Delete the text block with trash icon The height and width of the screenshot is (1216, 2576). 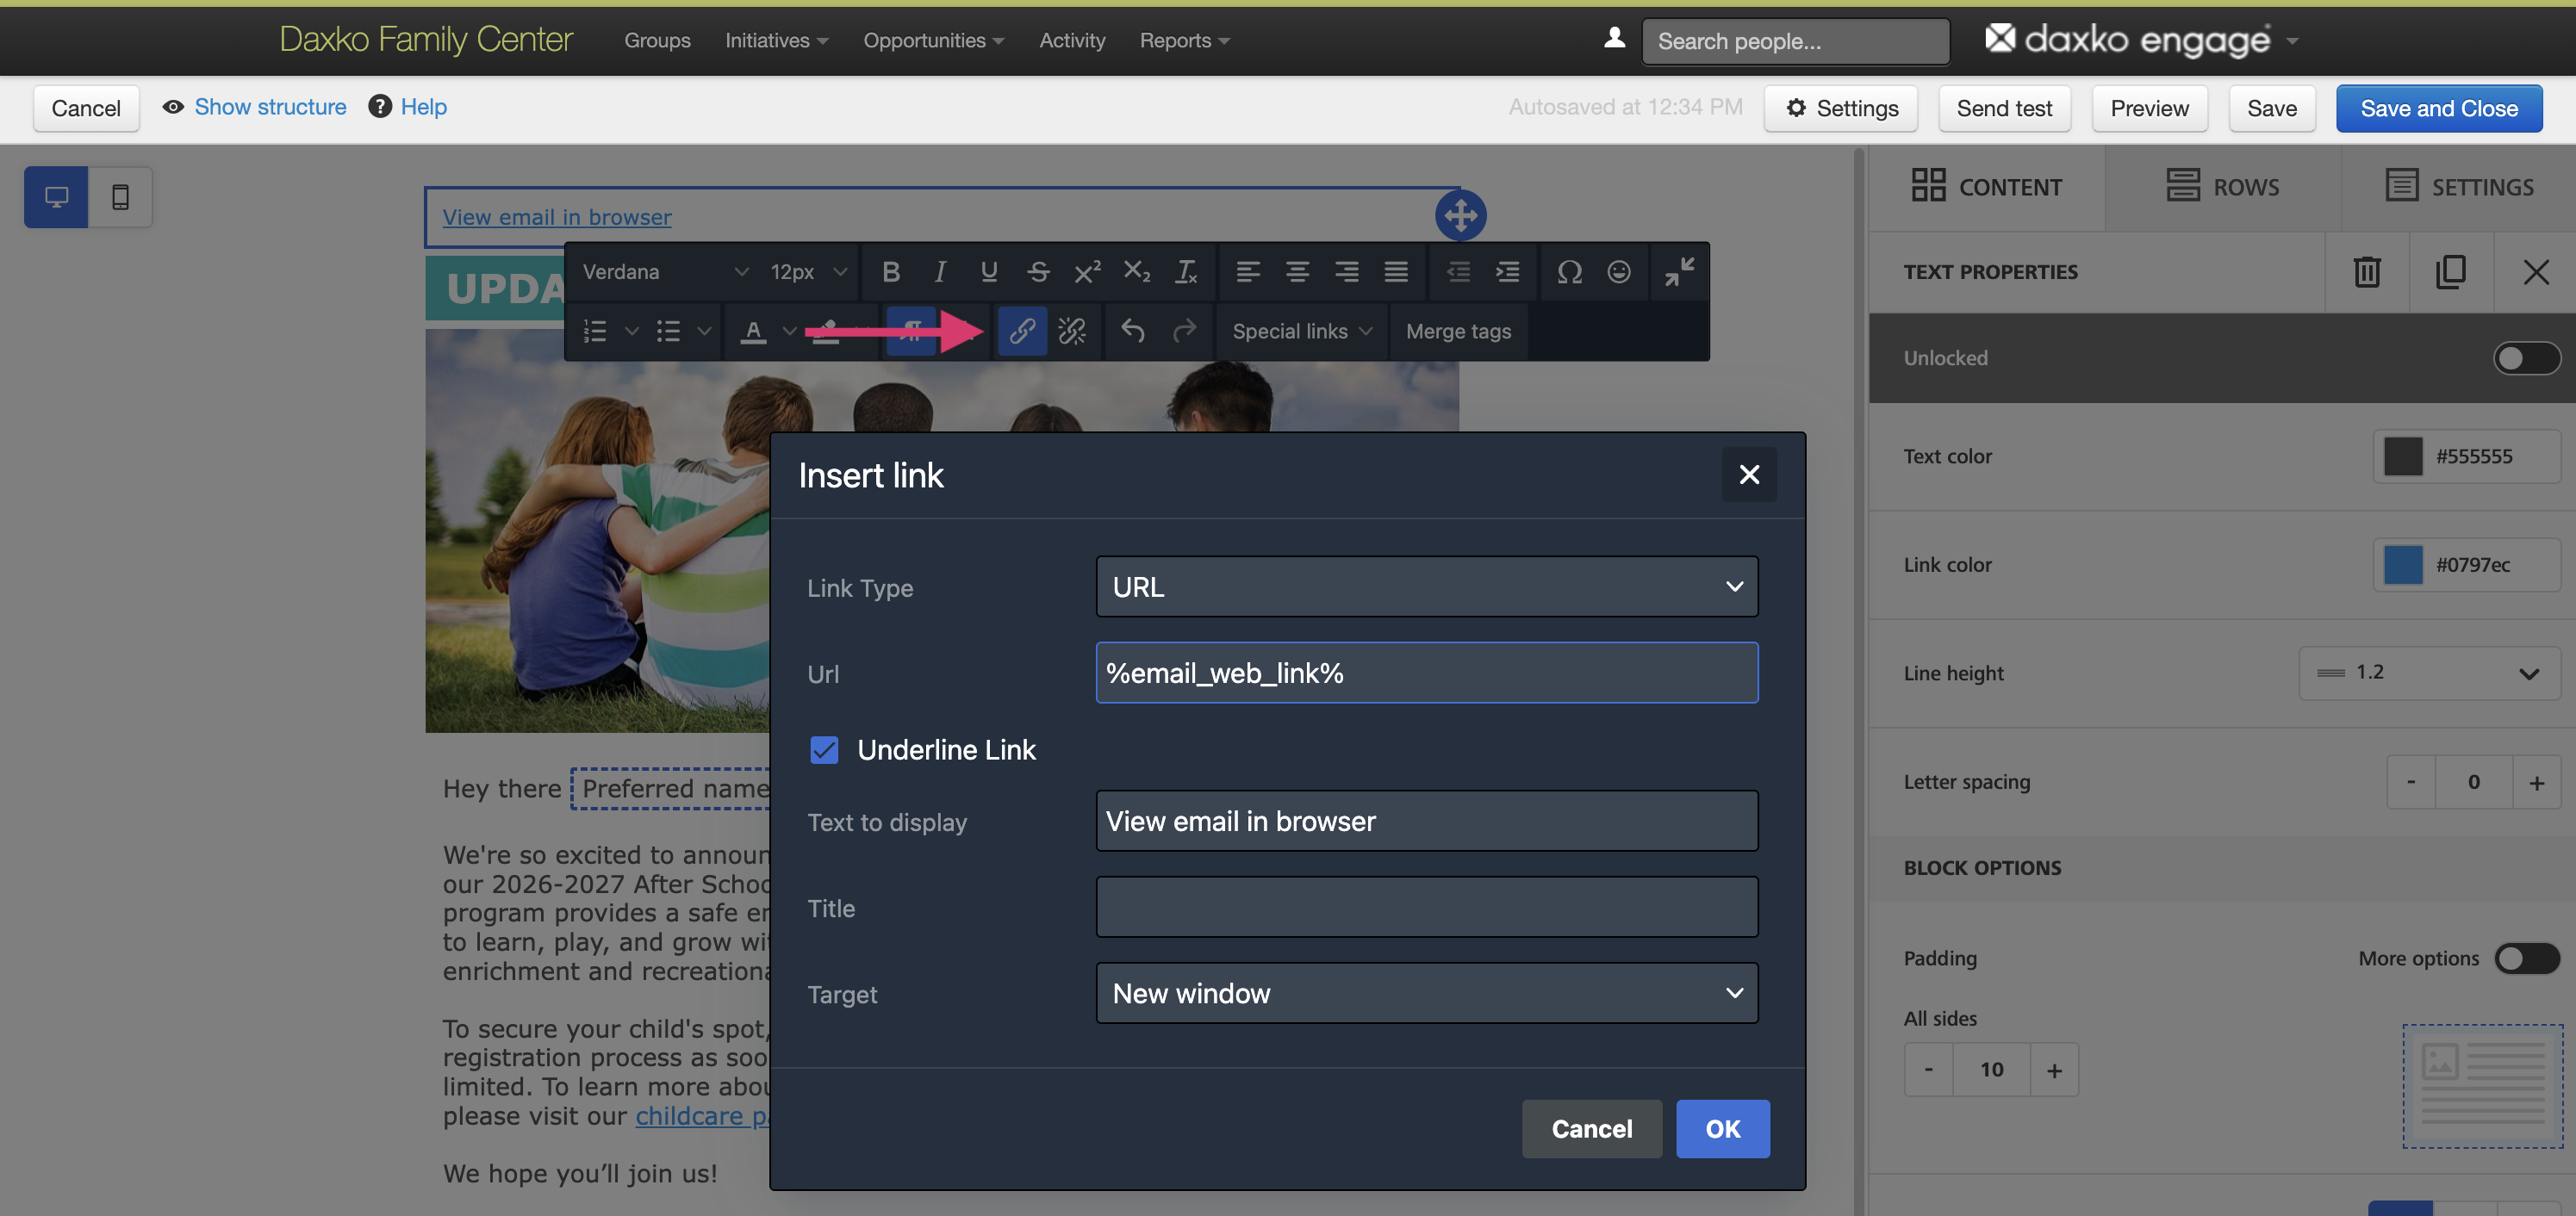click(2366, 272)
